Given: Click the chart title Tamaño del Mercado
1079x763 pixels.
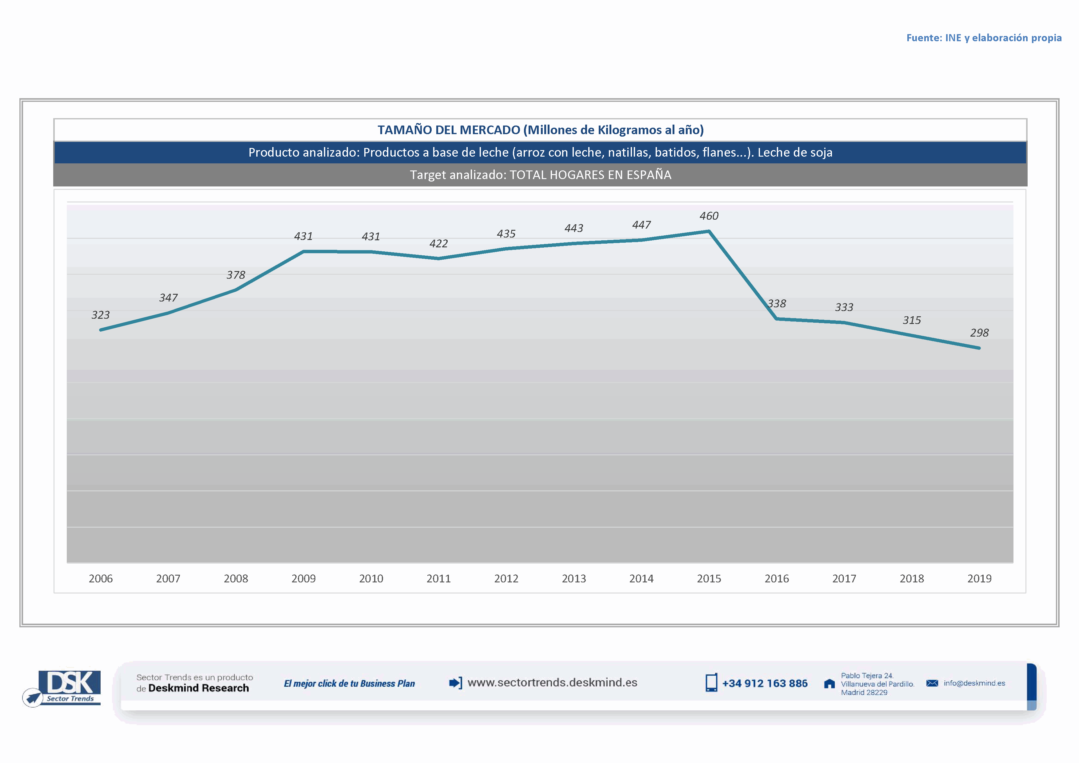Looking at the screenshot, I should (541, 130).
